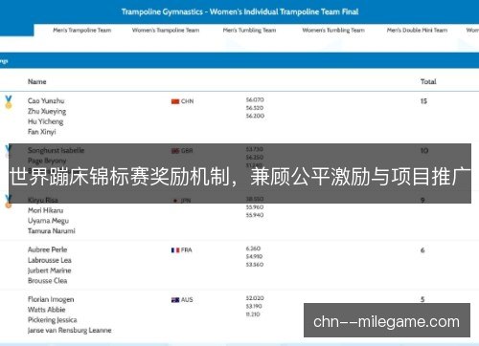Select athlete name Labrousse Lea
This screenshot has width=479, height=346.
[x=50, y=260]
